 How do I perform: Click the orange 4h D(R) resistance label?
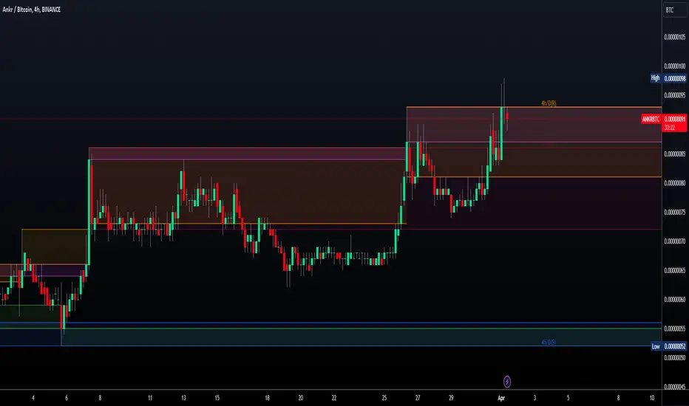click(549, 103)
